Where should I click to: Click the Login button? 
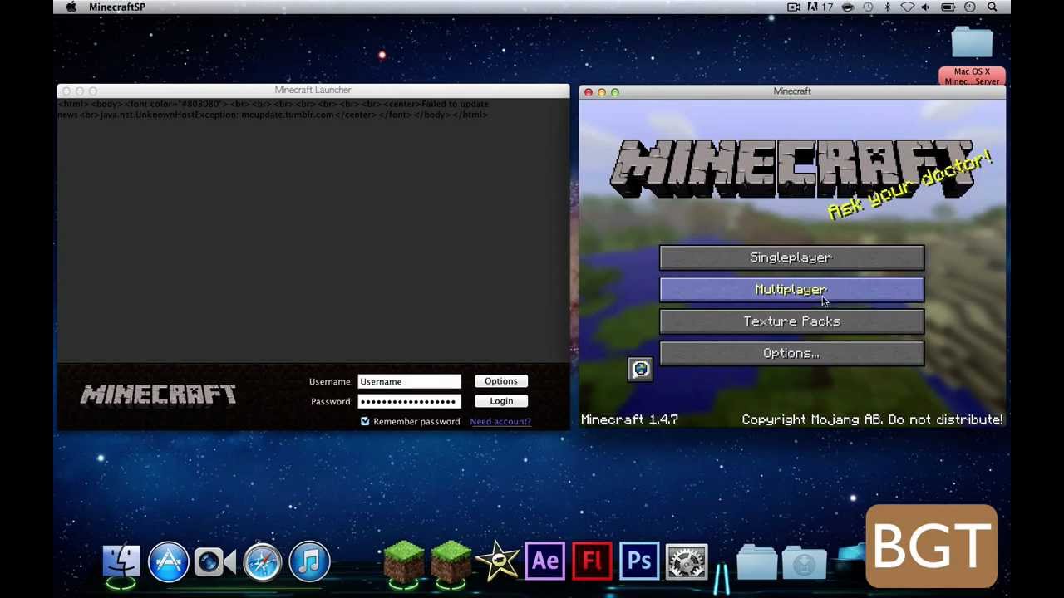tap(501, 401)
